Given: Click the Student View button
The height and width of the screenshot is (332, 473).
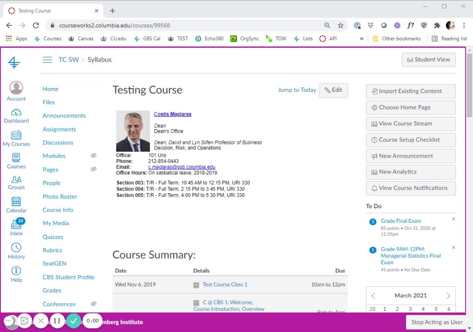Looking at the screenshot, I should (429, 59).
